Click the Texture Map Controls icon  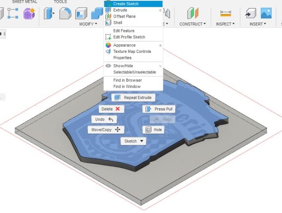[108, 51]
